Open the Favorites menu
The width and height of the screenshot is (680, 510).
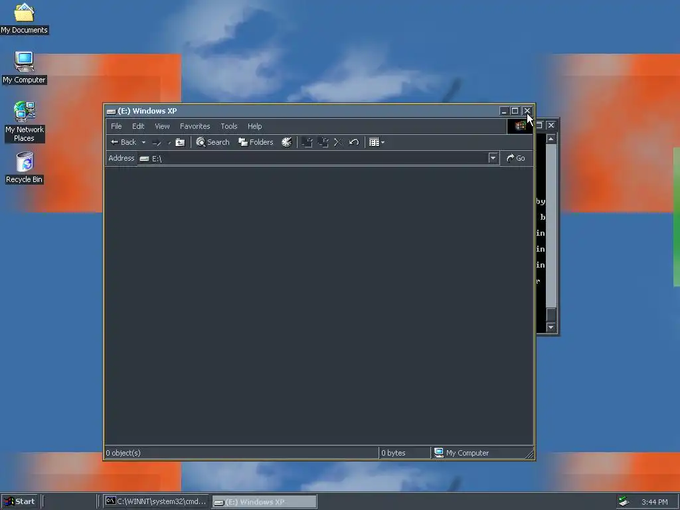coord(195,126)
